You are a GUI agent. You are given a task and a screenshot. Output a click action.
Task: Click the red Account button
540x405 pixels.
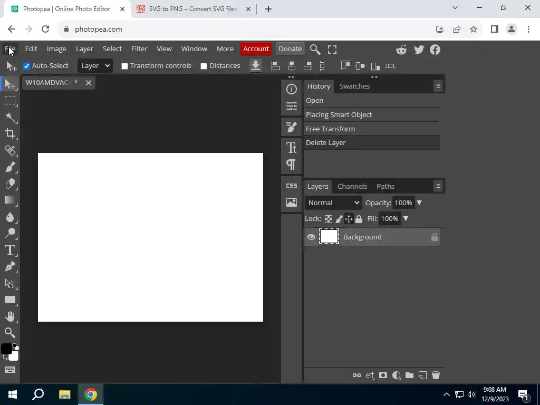click(256, 49)
